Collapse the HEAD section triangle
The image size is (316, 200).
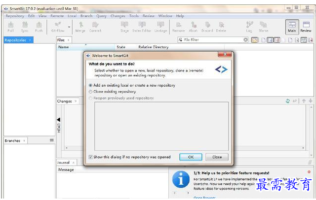59,120
